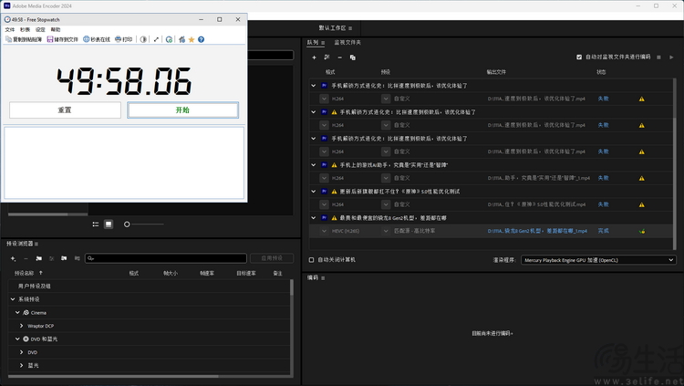Open the 渲染程序 Mercury Playback Engine dropdown
This screenshot has height=386, width=684.
click(598, 260)
